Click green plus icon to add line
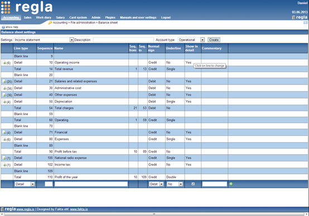 coord(231,184)
